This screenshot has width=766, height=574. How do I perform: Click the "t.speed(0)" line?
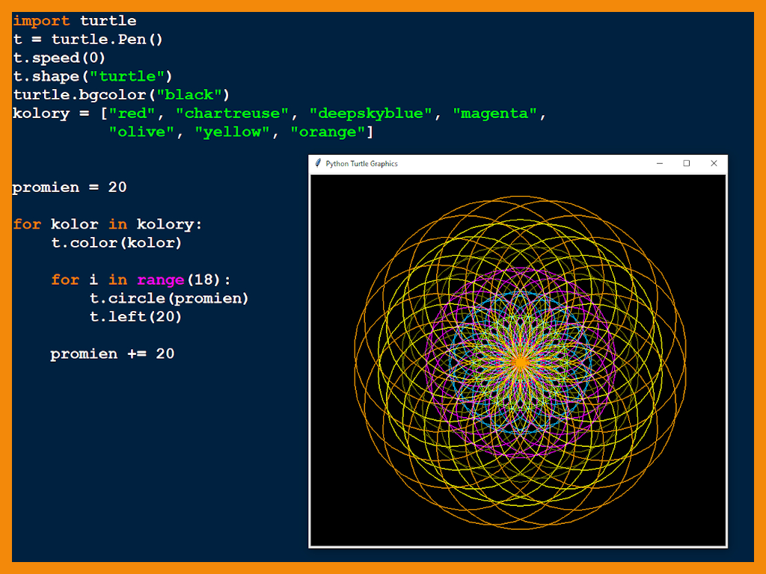[59, 58]
